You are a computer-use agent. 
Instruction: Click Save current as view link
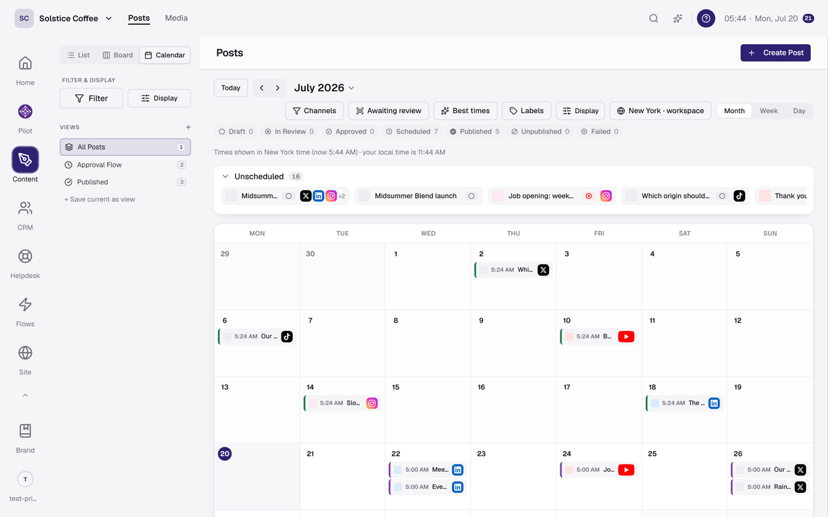pos(99,199)
